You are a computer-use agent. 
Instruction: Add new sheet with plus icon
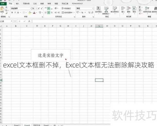click(x=54, y=125)
